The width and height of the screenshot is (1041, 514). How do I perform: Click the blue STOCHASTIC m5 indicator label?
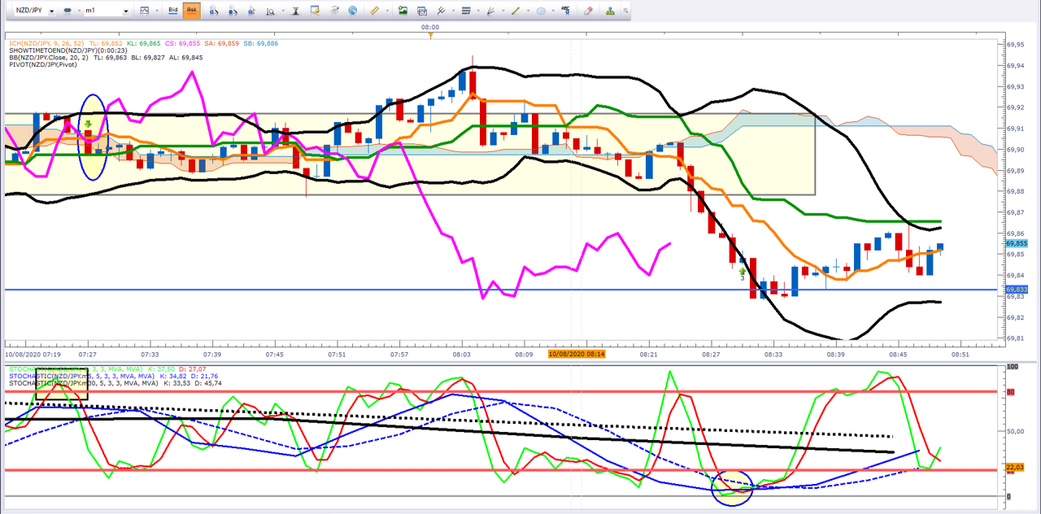pos(81,377)
